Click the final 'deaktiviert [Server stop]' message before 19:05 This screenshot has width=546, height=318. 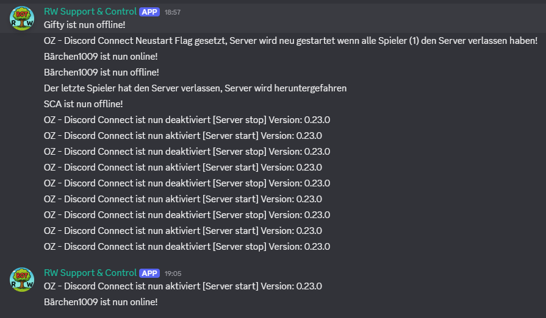[187, 247]
